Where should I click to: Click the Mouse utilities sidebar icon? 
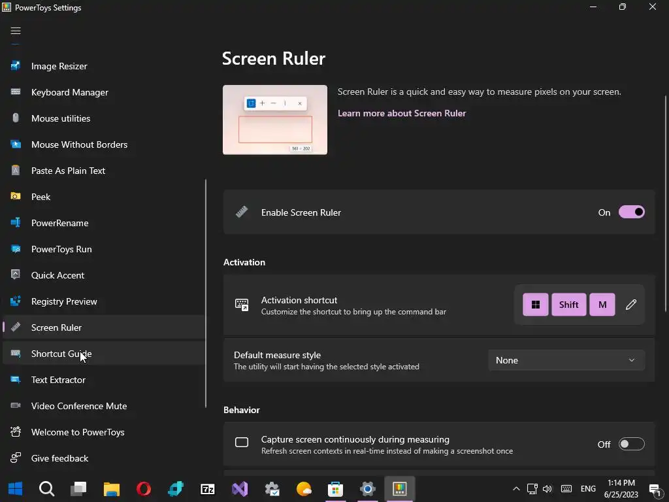16,118
